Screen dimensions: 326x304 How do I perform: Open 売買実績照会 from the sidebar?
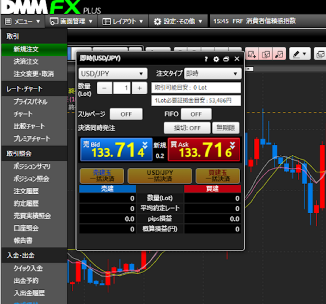pos(34,216)
